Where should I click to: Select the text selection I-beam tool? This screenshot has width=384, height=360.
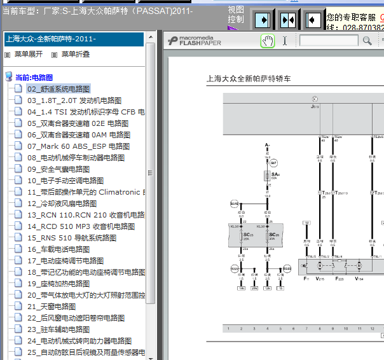[285, 41]
